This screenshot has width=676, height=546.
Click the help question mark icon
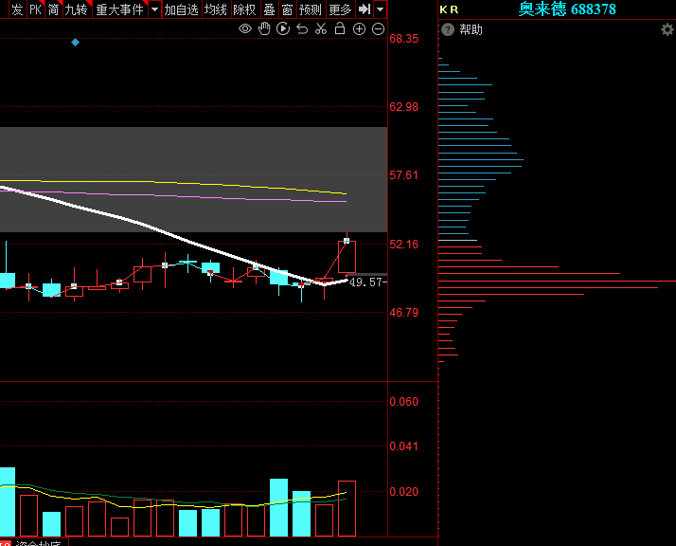point(448,29)
